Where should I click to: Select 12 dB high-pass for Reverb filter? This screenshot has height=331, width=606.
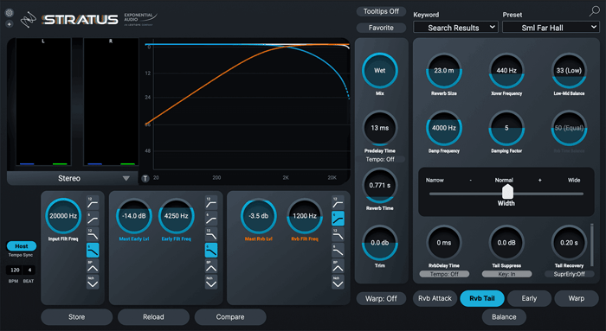pos(338,203)
